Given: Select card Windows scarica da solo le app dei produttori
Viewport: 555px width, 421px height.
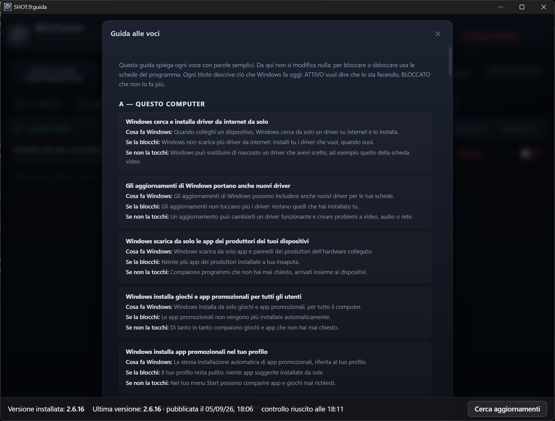Looking at the screenshot, I should point(275,257).
